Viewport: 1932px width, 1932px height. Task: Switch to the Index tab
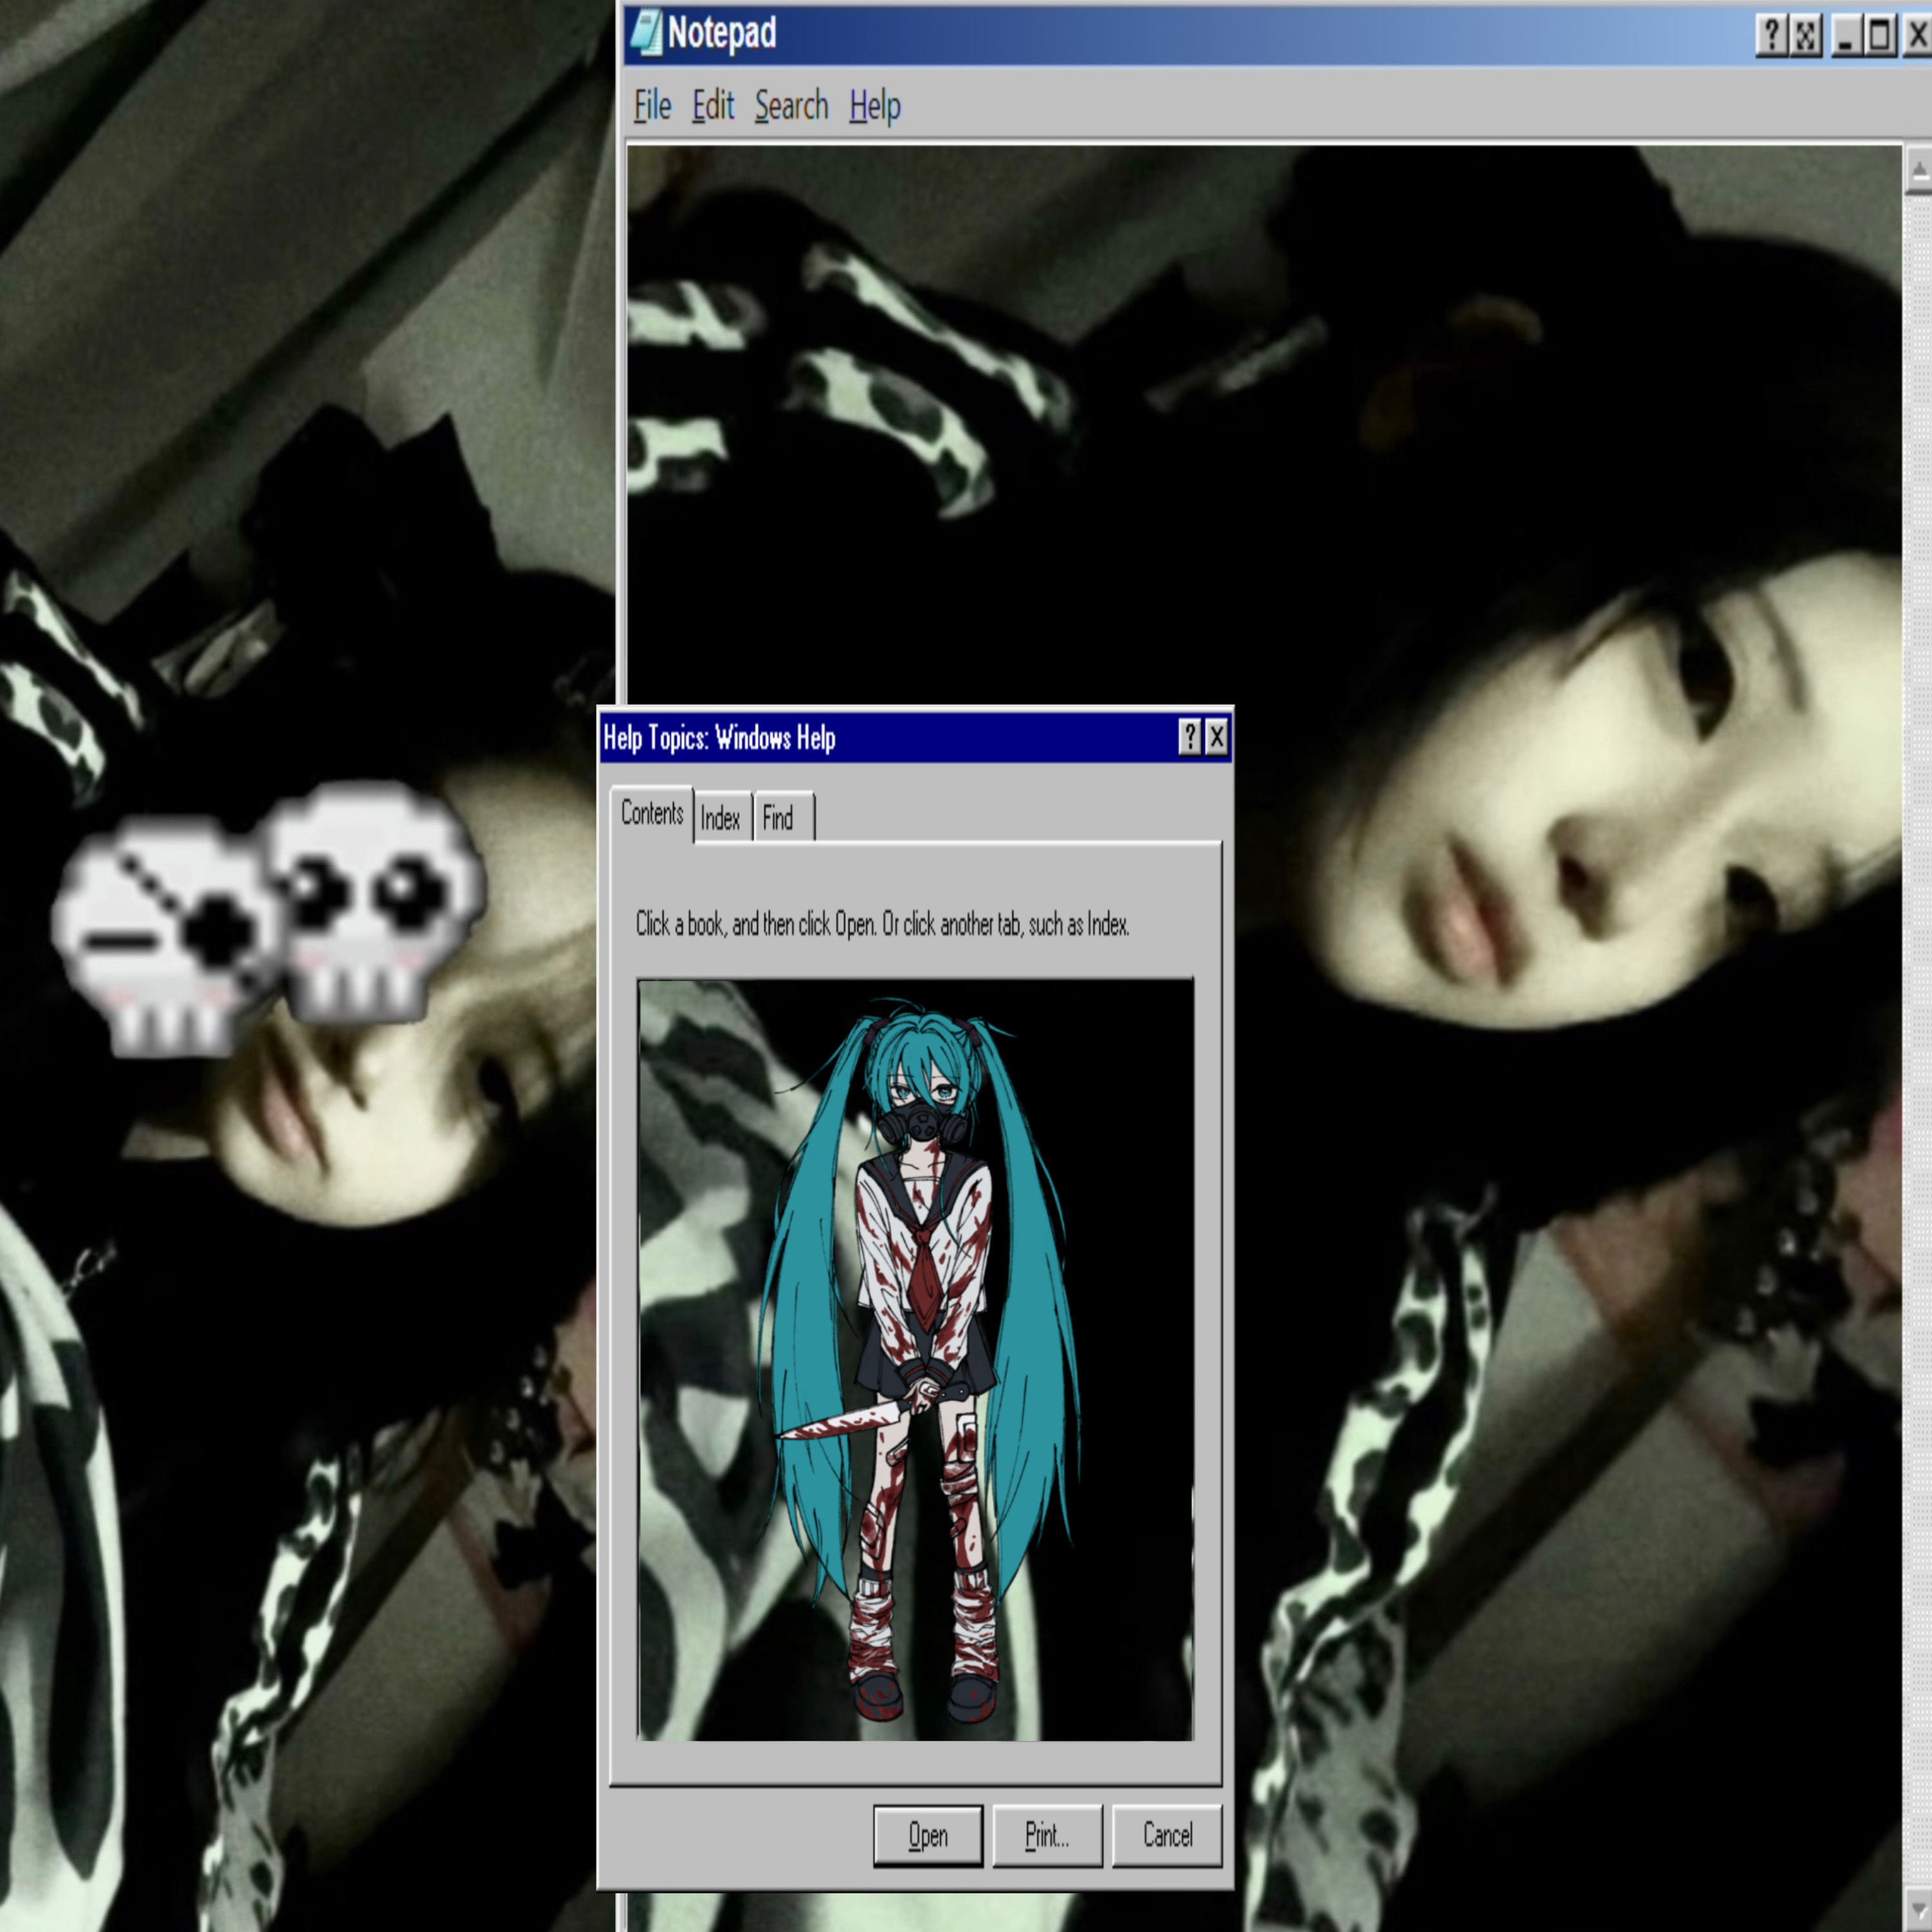pos(720,819)
